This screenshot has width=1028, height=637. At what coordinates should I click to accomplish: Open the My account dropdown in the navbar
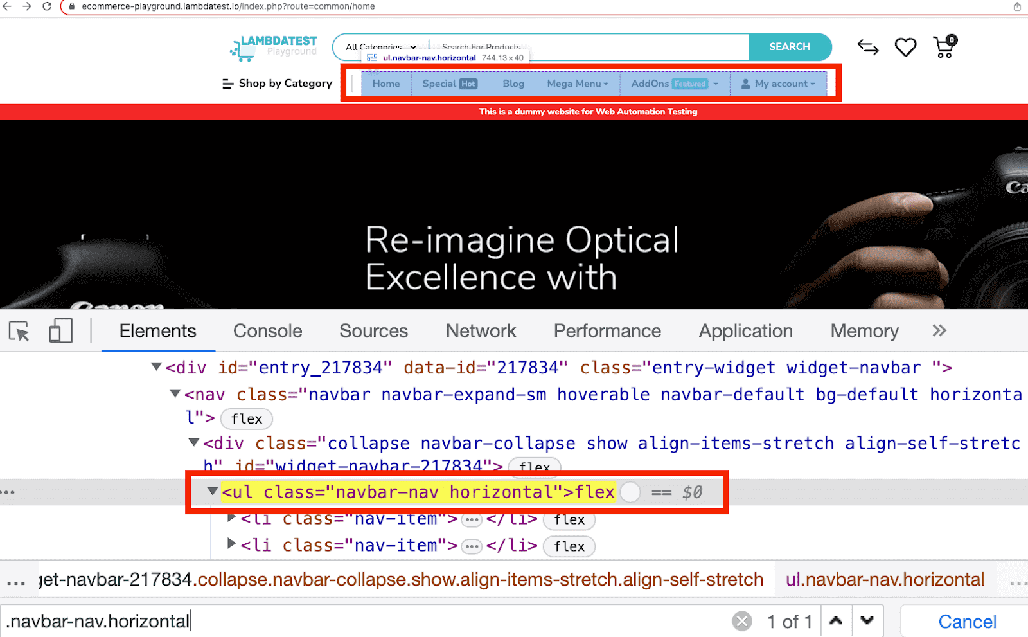[779, 84]
